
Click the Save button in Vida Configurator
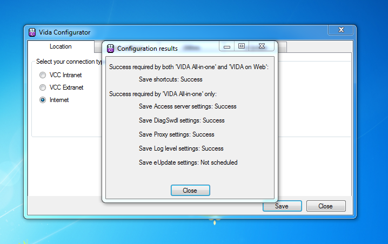coord(282,206)
